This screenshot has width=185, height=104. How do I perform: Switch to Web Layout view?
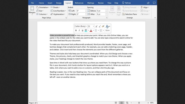point(127,103)
